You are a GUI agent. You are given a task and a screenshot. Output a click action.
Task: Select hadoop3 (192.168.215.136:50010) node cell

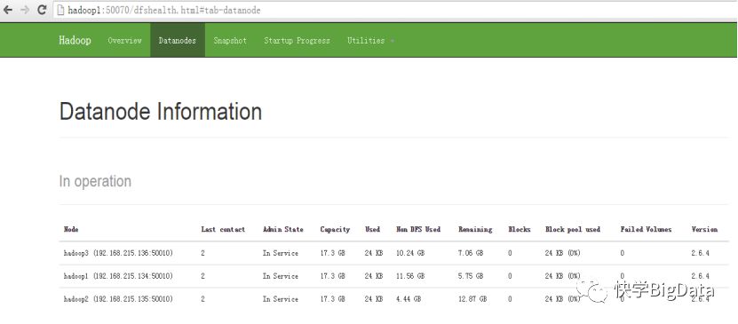[118, 253]
